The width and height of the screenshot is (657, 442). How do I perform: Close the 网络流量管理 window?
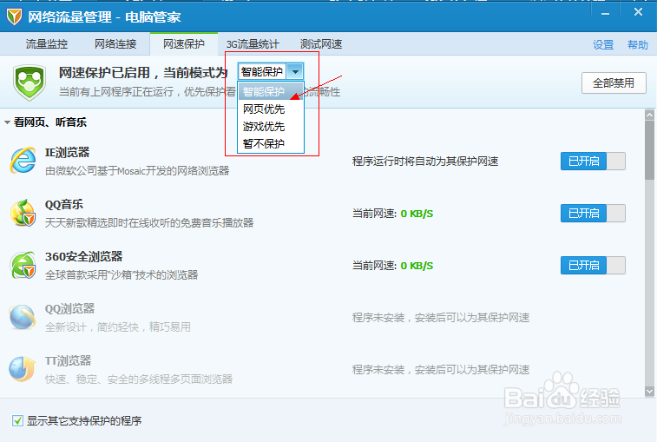pyautogui.click(x=638, y=12)
